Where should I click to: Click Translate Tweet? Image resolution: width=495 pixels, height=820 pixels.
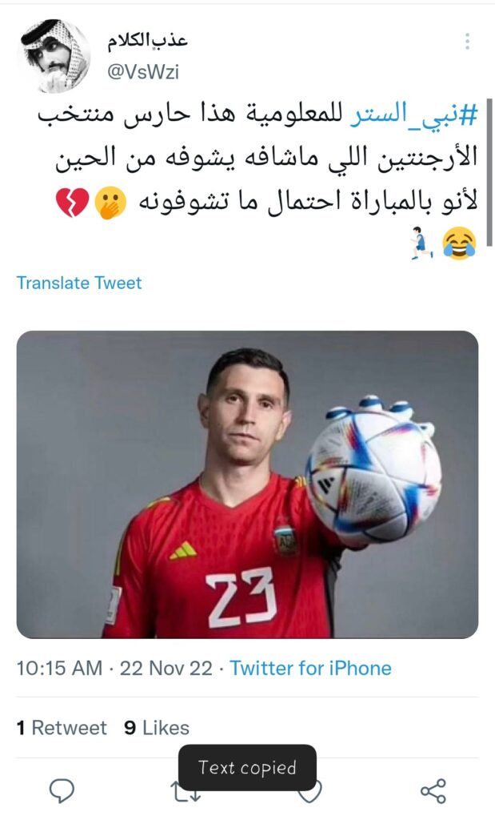tap(79, 283)
